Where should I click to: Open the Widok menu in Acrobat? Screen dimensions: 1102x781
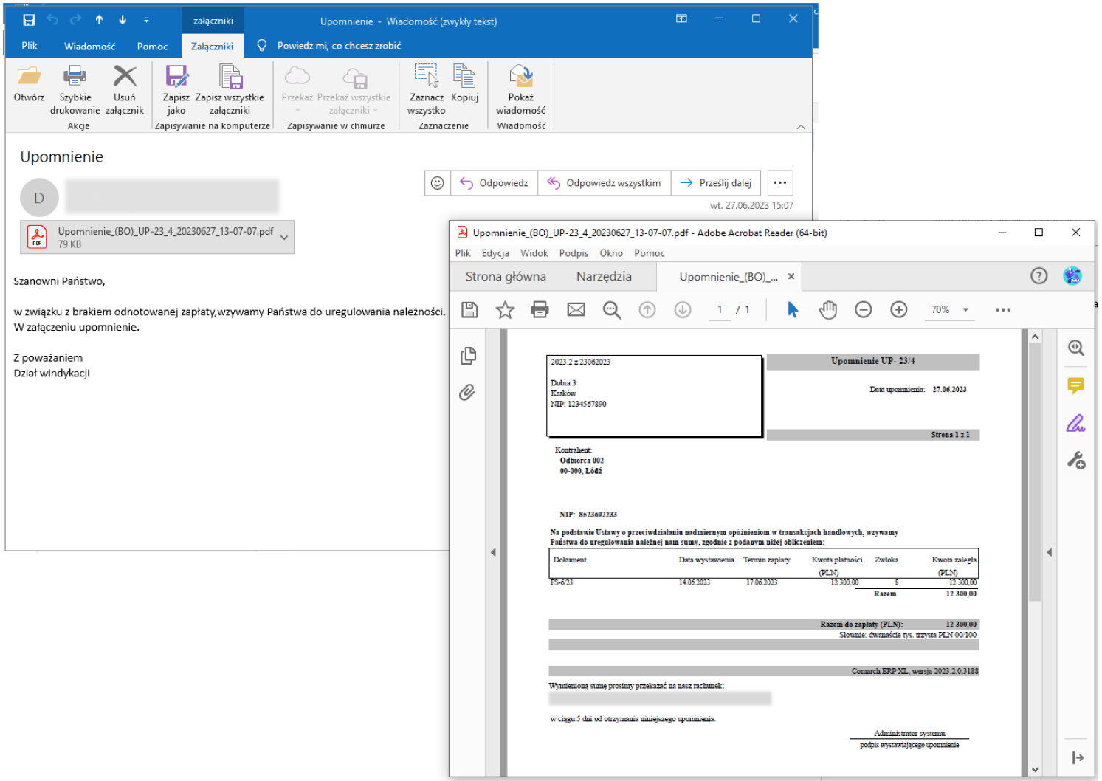(534, 253)
